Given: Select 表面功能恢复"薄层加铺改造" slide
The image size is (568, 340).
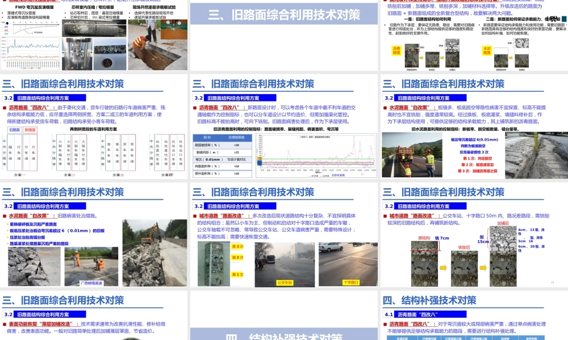Looking at the screenshot, I should tap(94, 316).
